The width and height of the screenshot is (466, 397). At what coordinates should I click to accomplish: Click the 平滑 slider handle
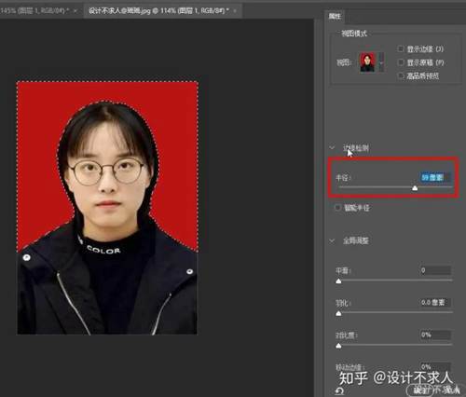338,281
